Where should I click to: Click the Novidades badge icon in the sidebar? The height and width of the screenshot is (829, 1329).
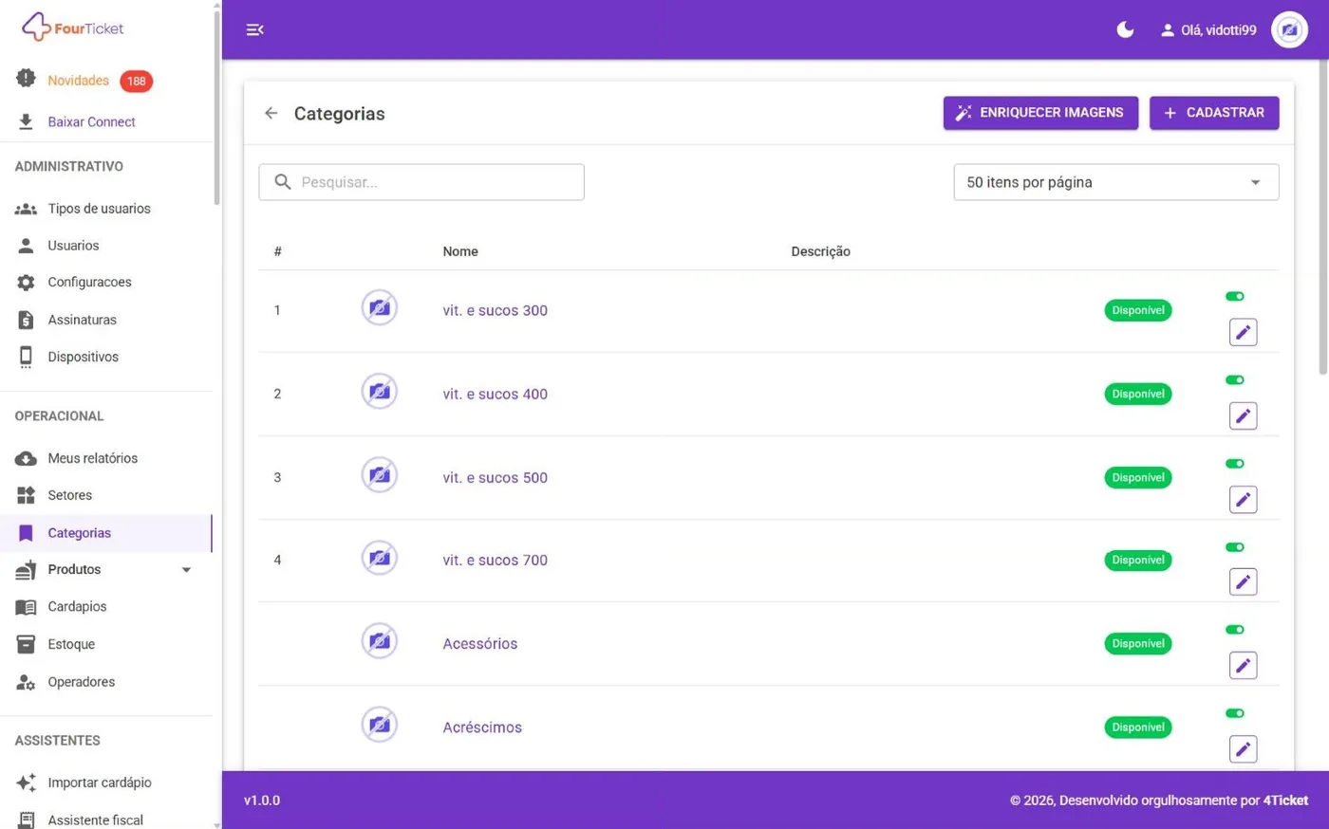(x=26, y=79)
